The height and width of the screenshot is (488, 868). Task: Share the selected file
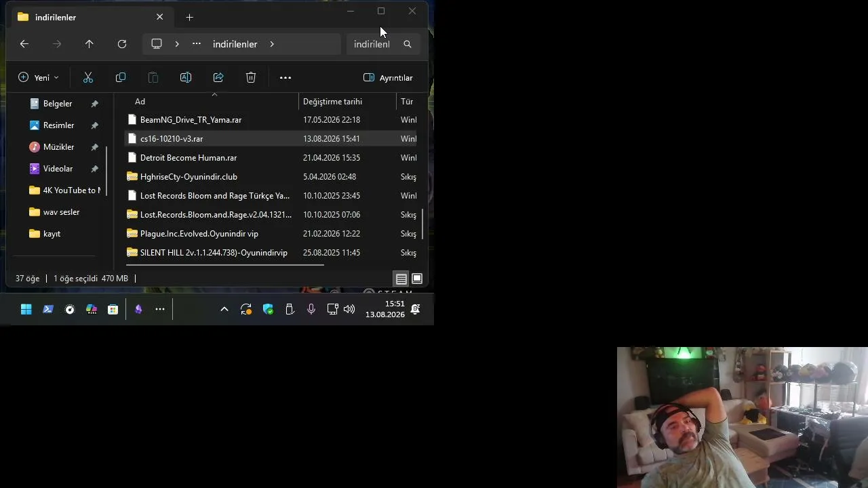tap(218, 78)
